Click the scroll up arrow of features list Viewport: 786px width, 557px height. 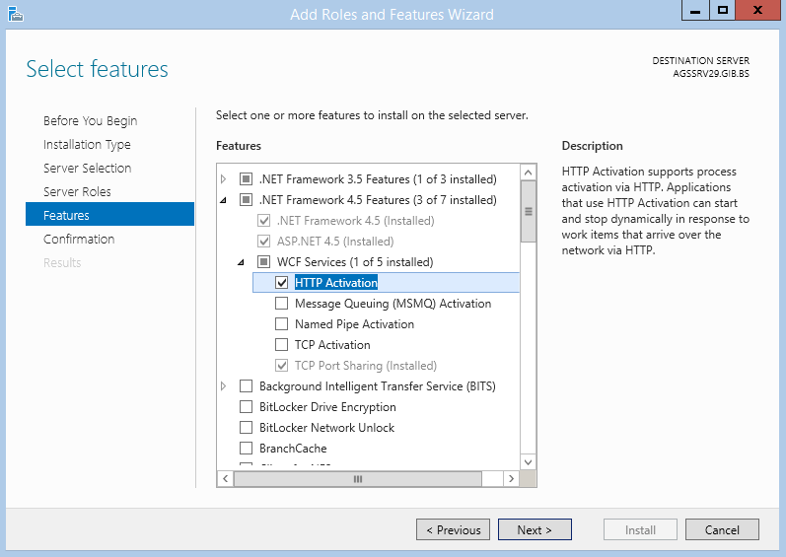point(528,173)
